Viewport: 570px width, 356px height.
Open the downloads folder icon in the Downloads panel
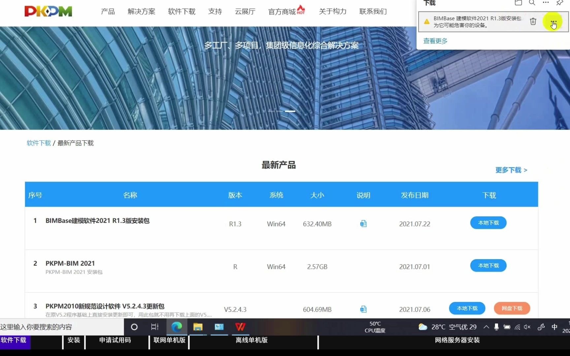518,3
